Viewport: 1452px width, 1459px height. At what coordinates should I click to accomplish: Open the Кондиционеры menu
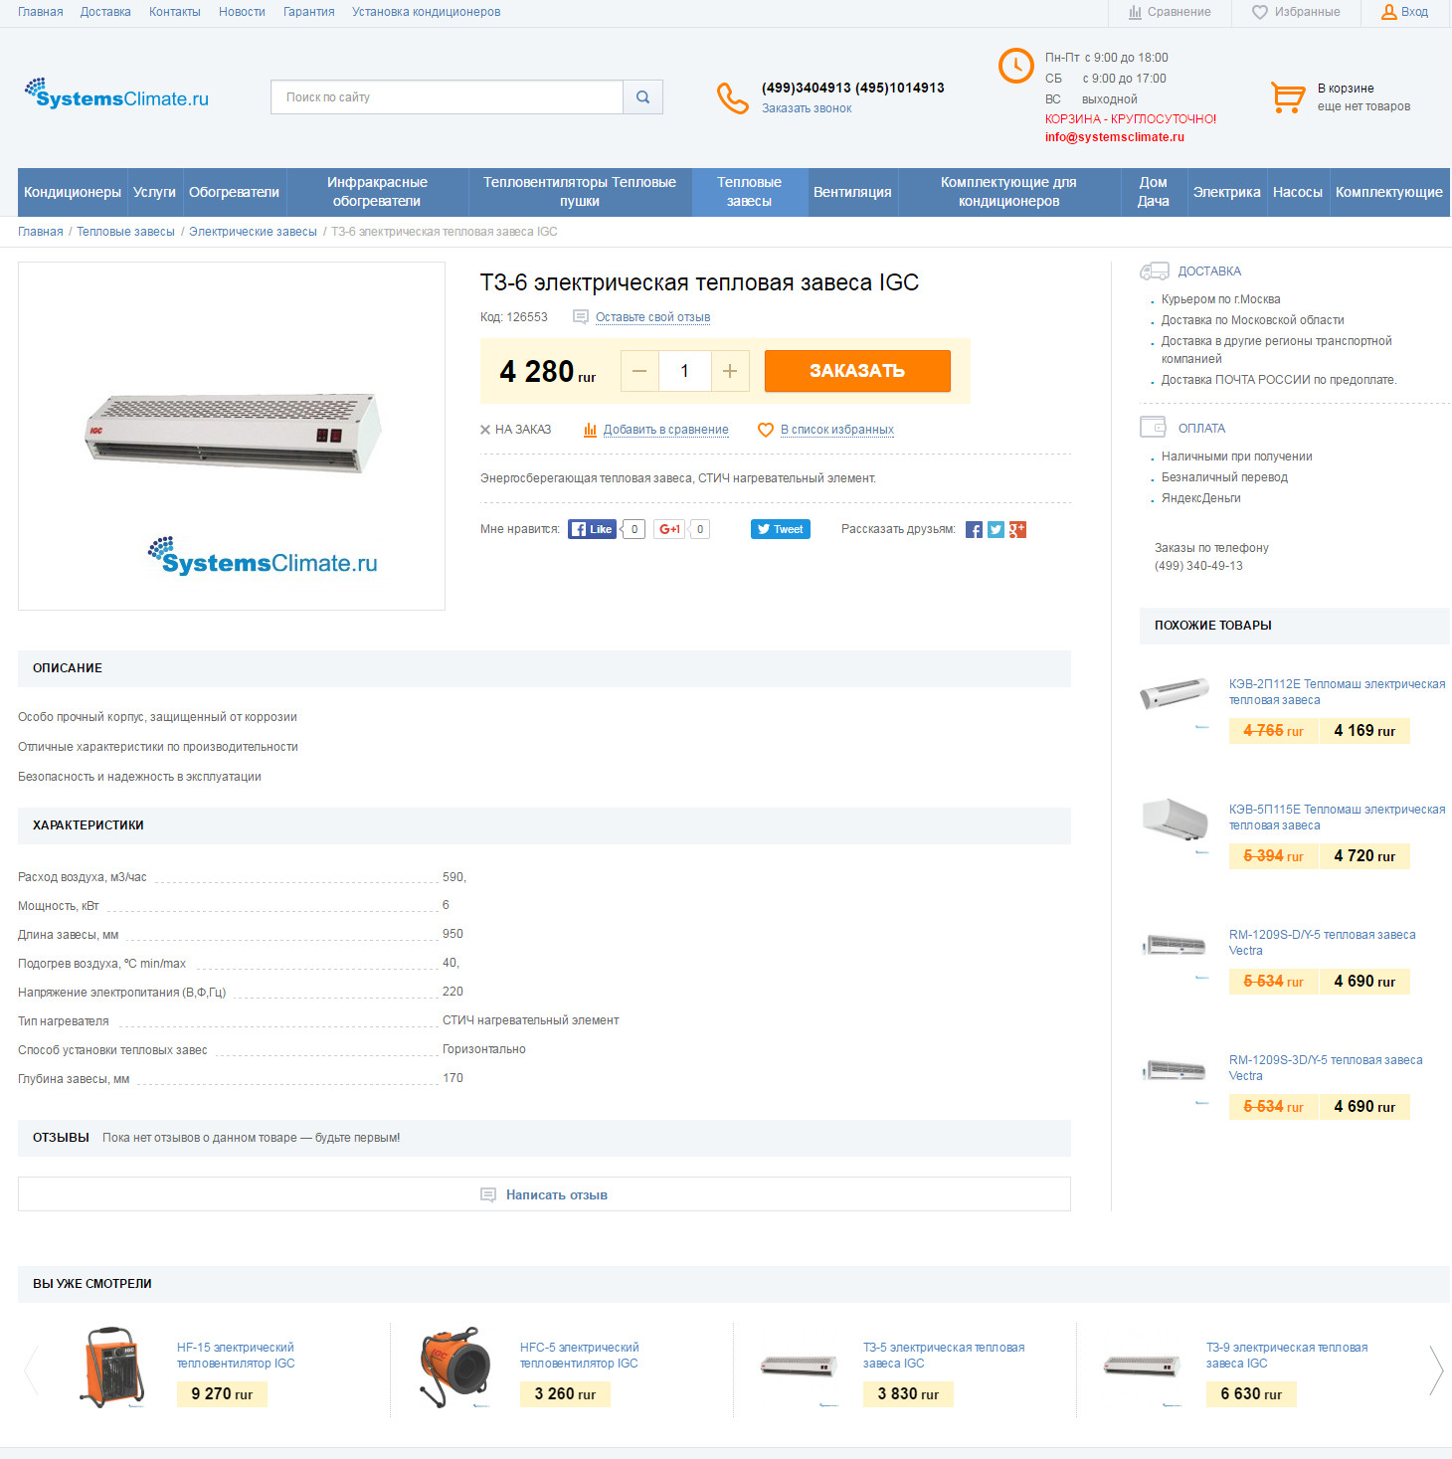tap(73, 192)
